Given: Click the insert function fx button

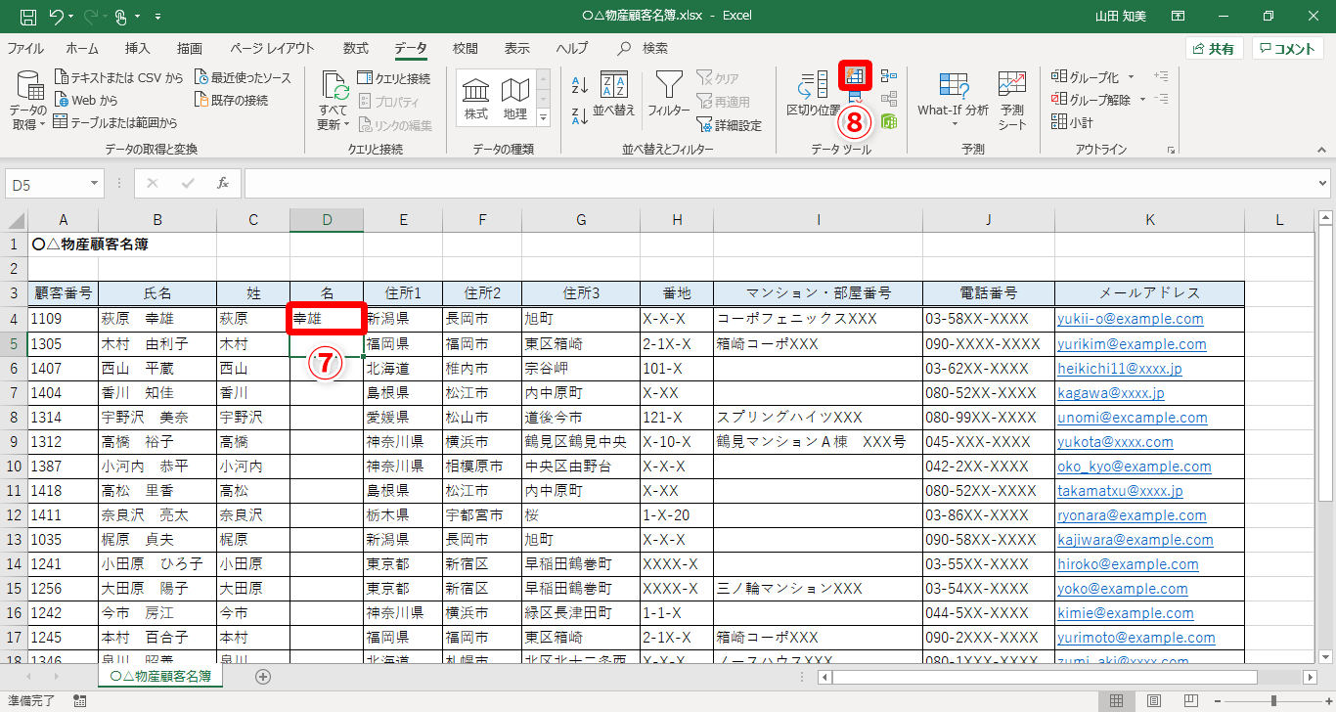Looking at the screenshot, I should click(223, 183).
